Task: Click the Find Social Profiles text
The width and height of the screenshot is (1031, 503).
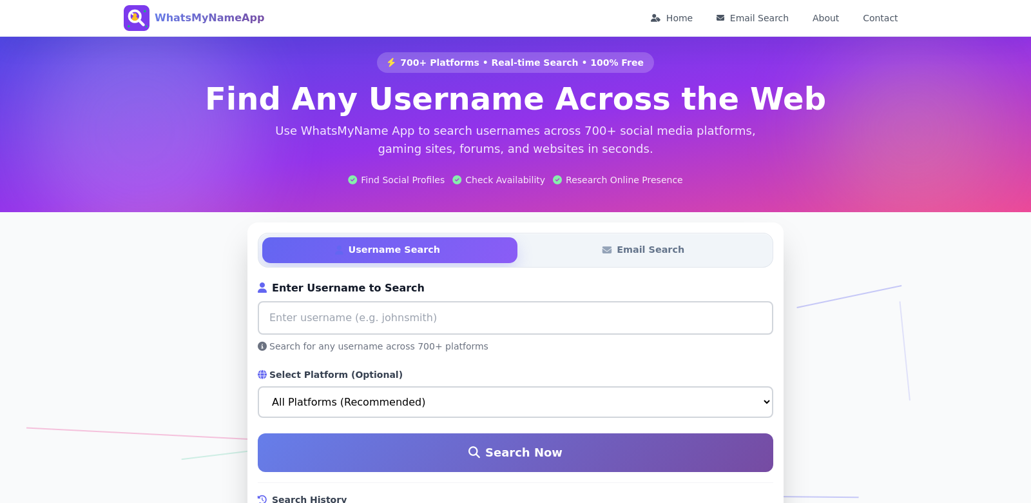Action: pyautogui.click(x=403, y=180)
